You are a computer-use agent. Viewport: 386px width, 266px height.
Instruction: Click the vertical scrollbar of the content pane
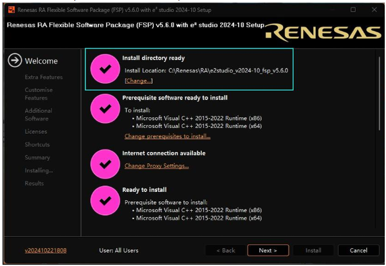[x=379, y=94]
